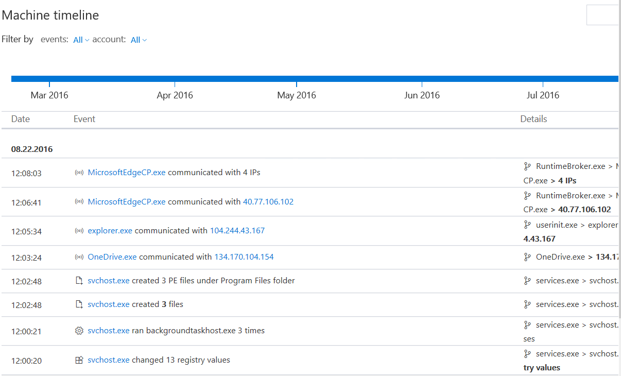Open the events filter dropdown
This screenshot has height=376, width=621.
click(81, 40)
